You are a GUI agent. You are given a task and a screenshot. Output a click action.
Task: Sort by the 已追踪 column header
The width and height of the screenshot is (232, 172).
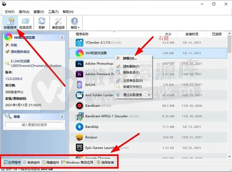pyautogui.click(x=217, y=34)
